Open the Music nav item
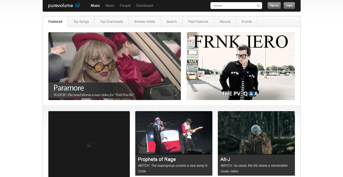Viewport: 343px width, 177px height. click(95, 5)
